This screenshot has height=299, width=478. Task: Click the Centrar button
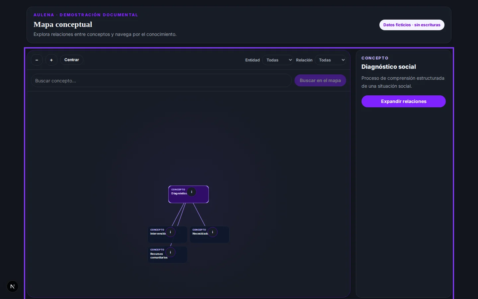click(x=72, y=60)
